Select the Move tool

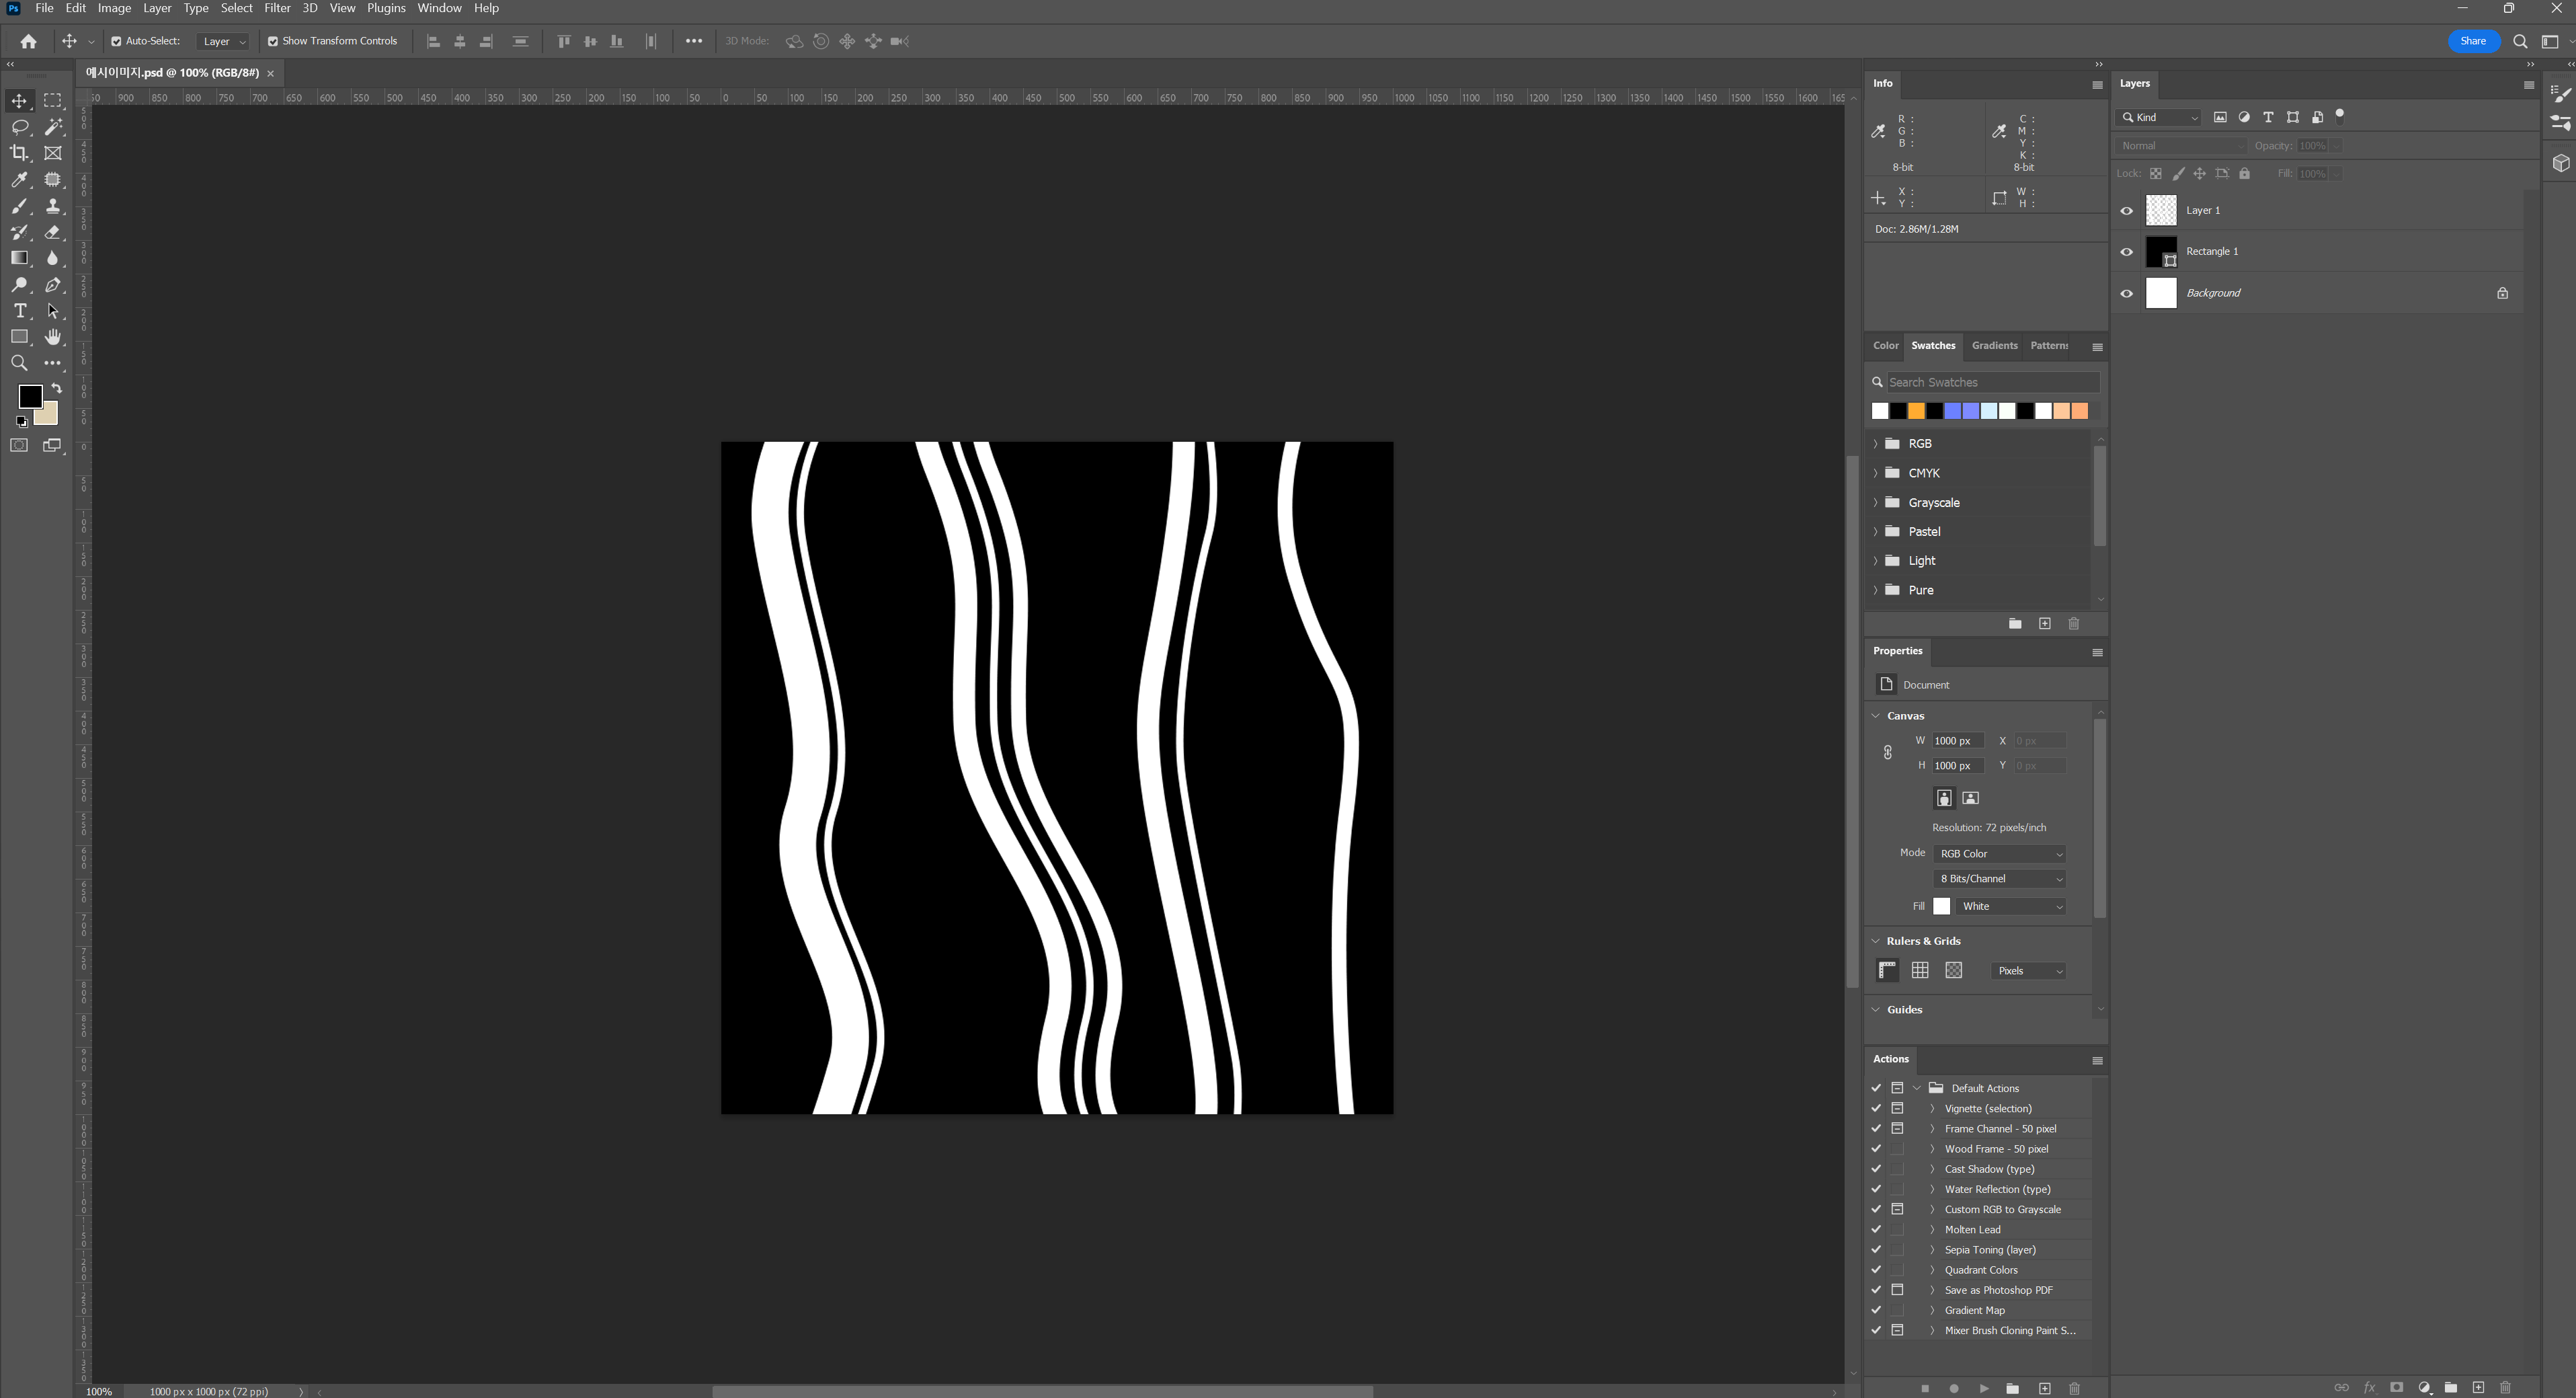(x=19, y=101)
